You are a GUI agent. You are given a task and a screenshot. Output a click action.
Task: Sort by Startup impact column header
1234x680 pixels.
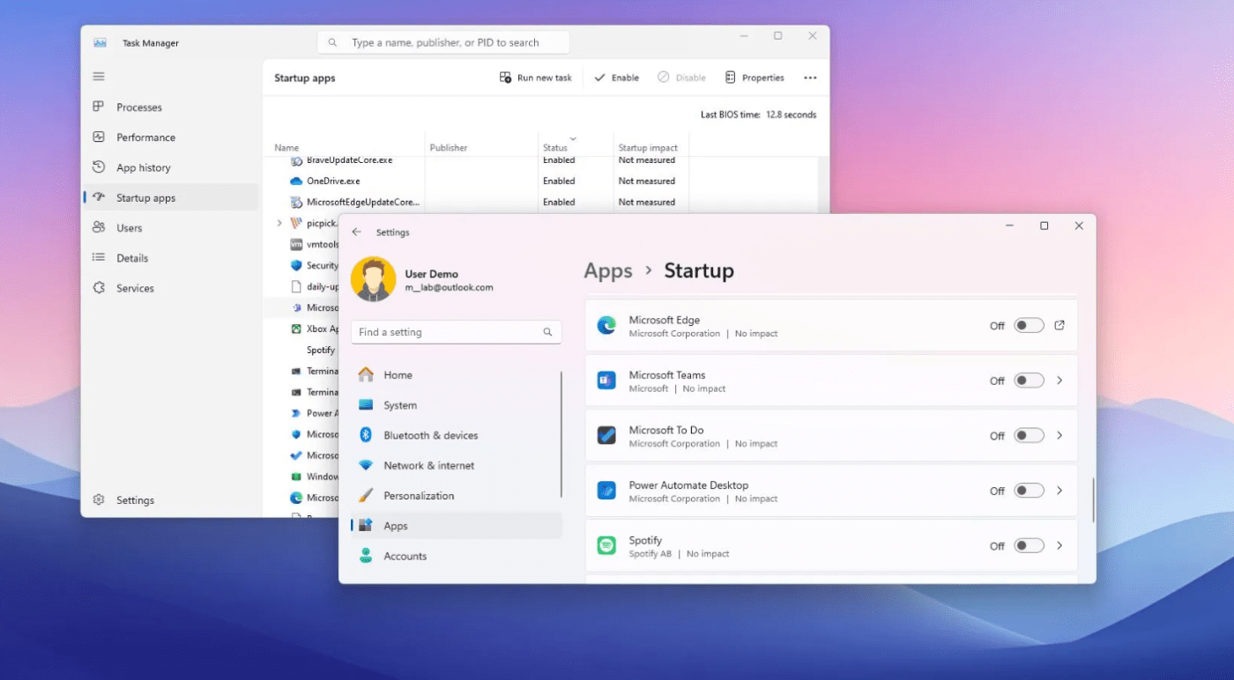coord(648,148)
